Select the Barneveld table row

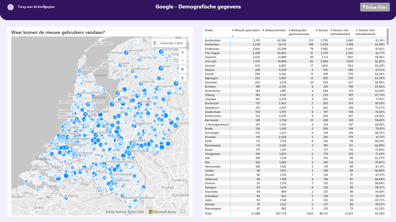click(295, 120)
